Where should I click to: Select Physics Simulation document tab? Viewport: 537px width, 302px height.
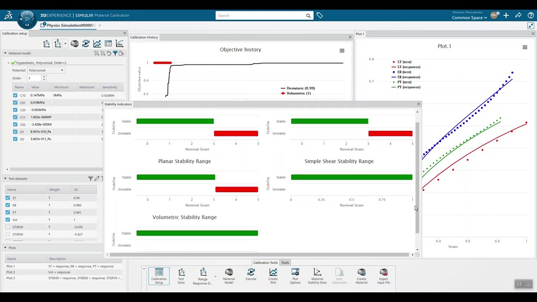pyautogui.click(x=68, y=25)
